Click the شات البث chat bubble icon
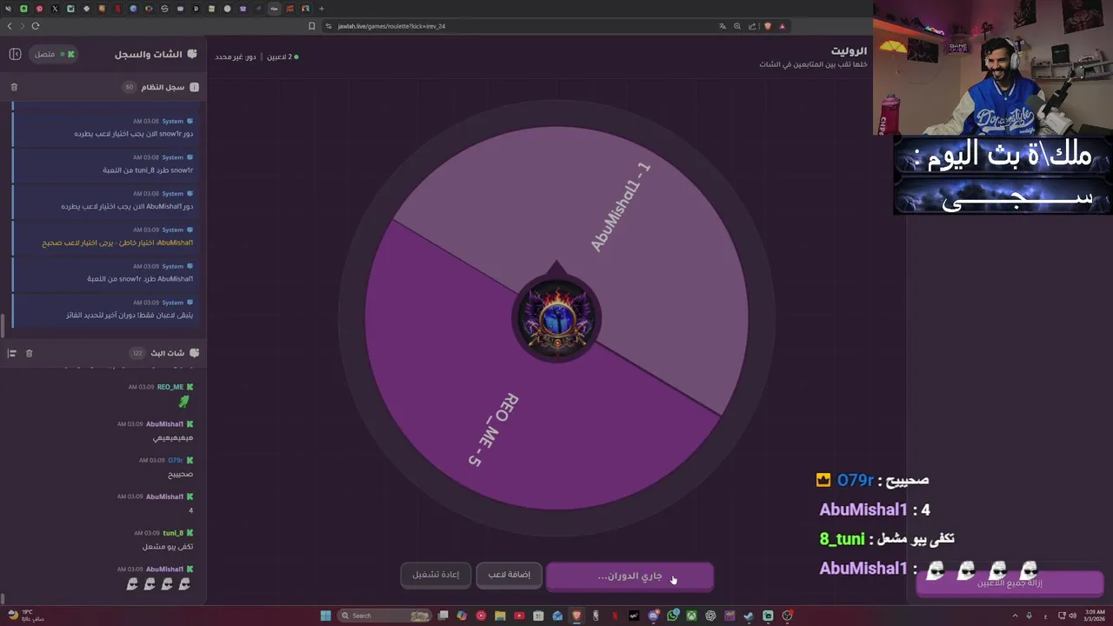 point(194,353)
